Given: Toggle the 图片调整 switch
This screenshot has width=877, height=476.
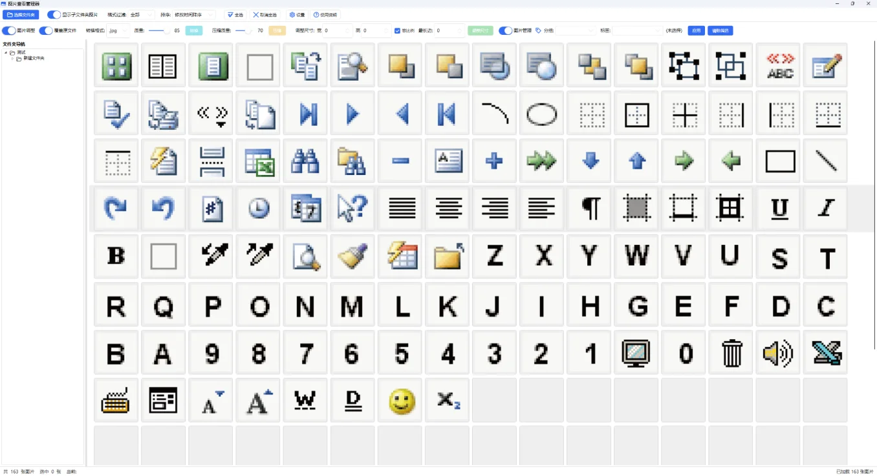Looking at the screenshot, I should coord(9,30).
